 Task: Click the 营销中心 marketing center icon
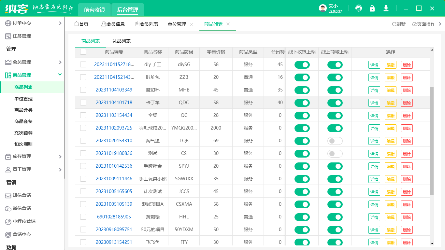(x=7, y=234)
